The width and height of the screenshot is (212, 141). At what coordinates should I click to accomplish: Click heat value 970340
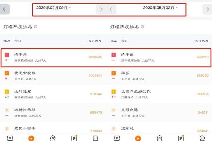tap(96, 94)
